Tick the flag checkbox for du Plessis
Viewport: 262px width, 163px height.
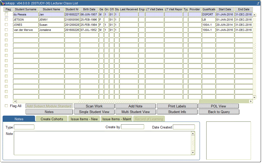pos(6,14)
